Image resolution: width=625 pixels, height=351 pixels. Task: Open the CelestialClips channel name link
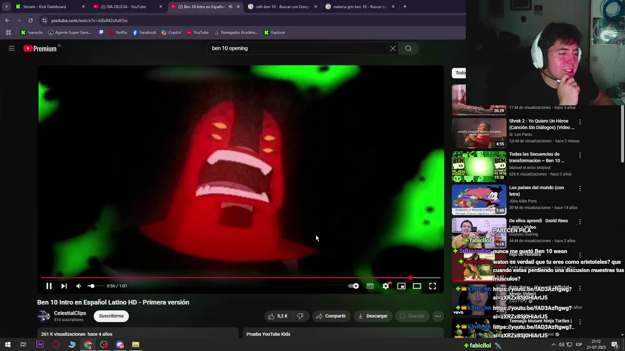point(70,313)
